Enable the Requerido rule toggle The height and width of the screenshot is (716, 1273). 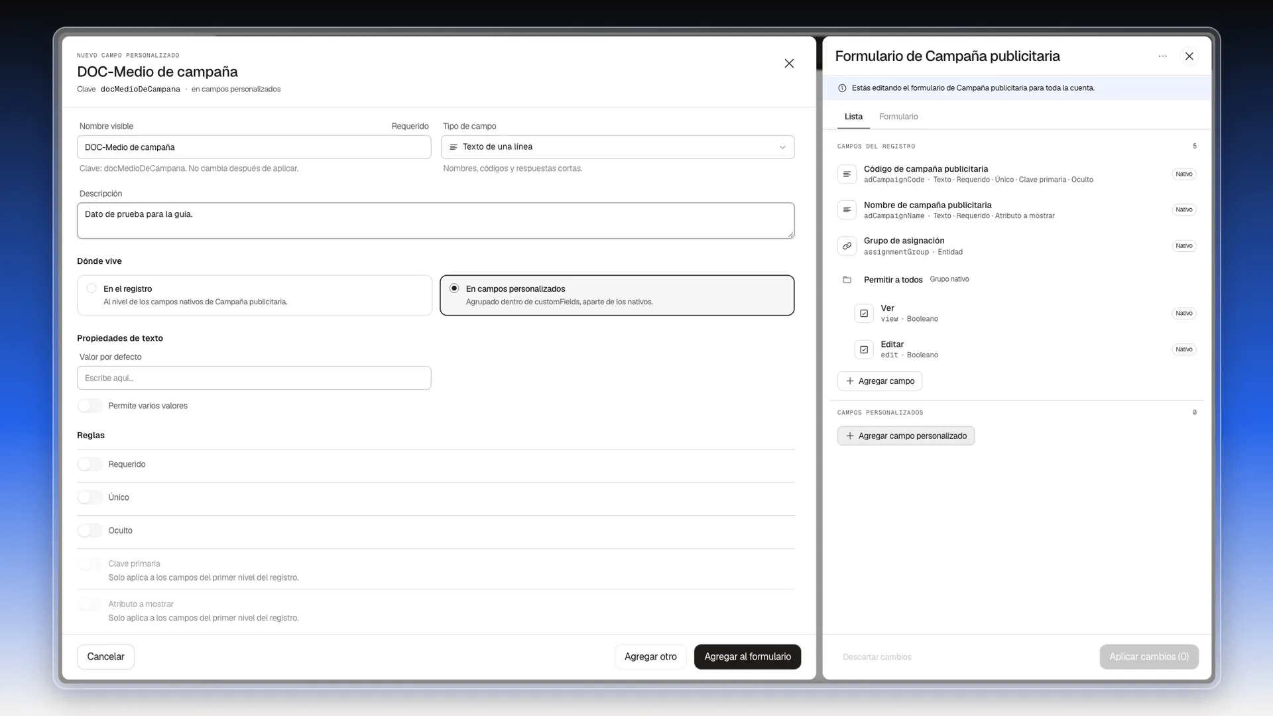[x=90, y=464]
